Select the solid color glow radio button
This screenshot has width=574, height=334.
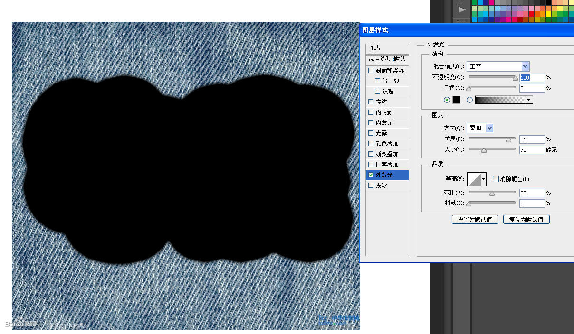(x=447, y=100)
